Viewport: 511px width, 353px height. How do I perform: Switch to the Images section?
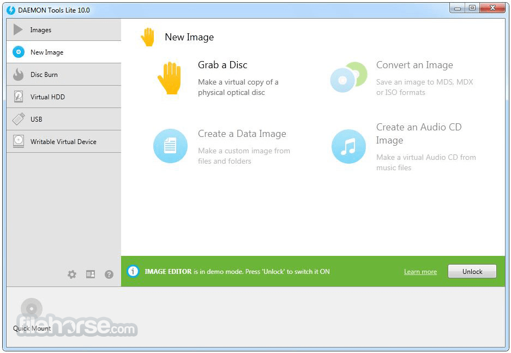(41, 29)
